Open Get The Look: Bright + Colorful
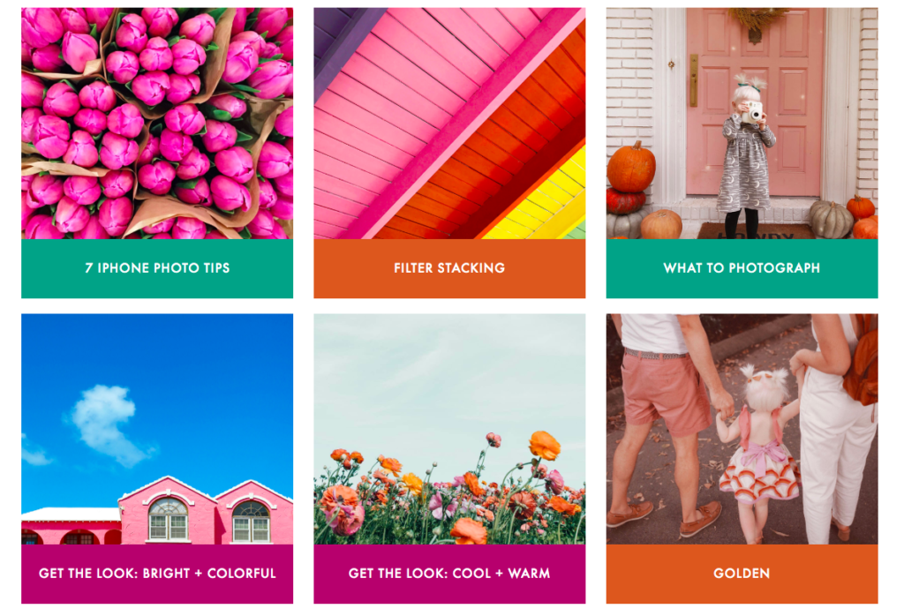The height and width of the screenshot is (616, 904). [x=157, y=574]
